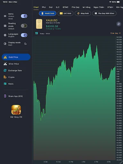Toggle the Menu Always Show switch
Image resolution: width=123 pixels, height=164 pixels.
[24, 16]
